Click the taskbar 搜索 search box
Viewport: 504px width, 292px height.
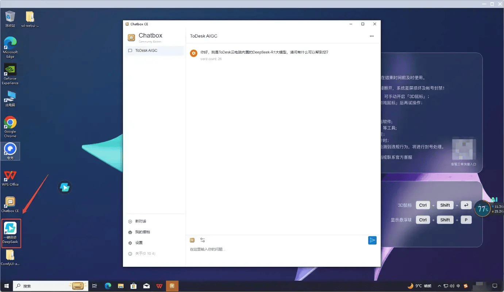(51, 286)
